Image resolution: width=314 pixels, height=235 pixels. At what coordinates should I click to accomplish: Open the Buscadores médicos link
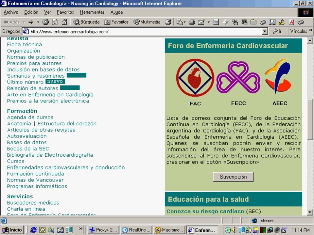(x=33, y=203)
